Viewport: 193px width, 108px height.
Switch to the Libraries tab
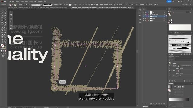click(x=177, y=57)
